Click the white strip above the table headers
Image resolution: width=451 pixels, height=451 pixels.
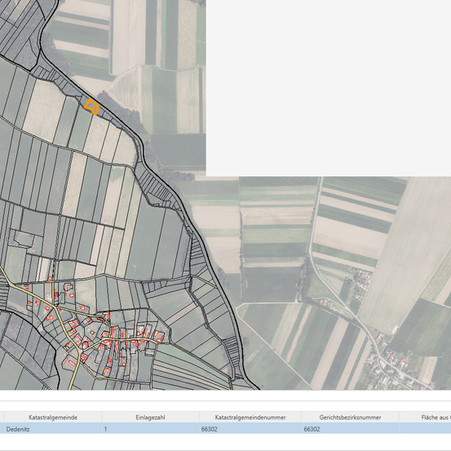tap(225, 406)
